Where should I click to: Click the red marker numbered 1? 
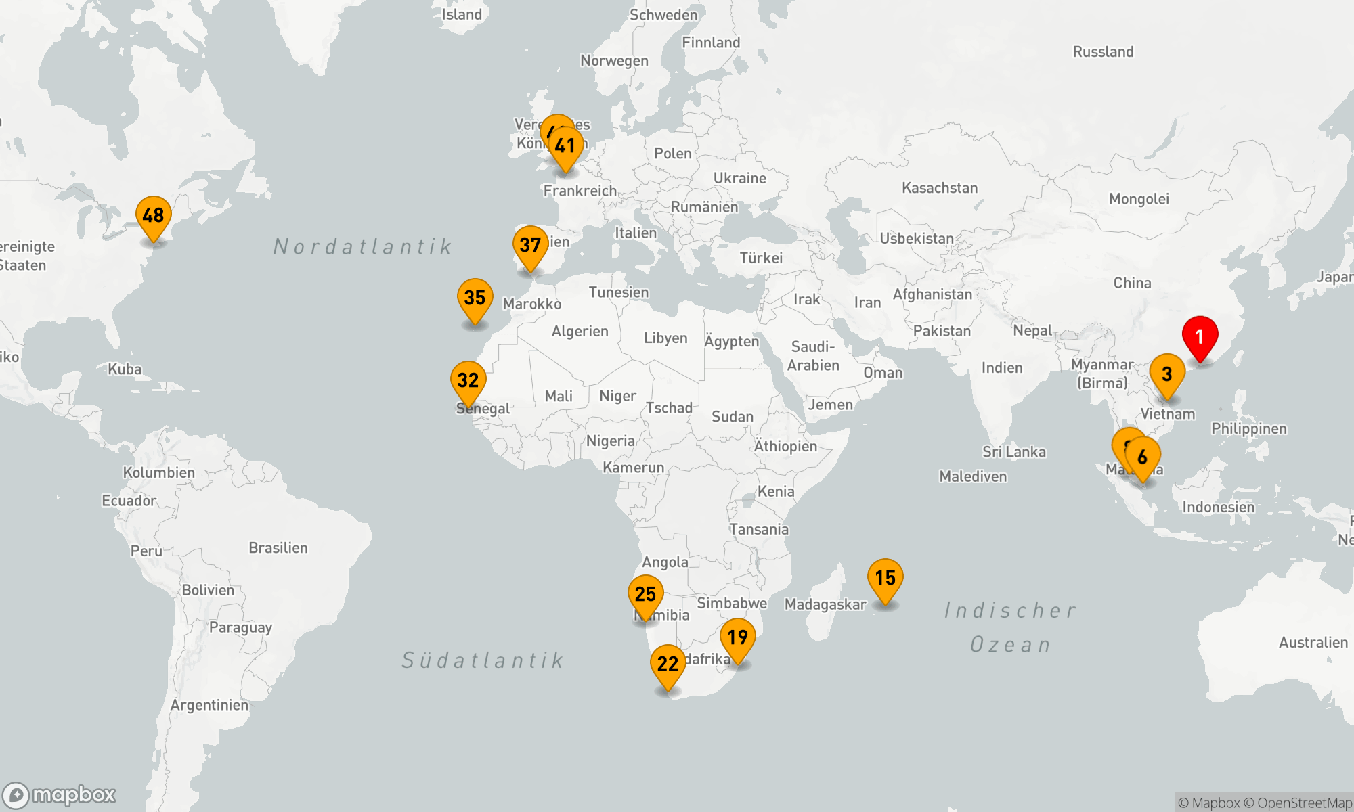1200,336
